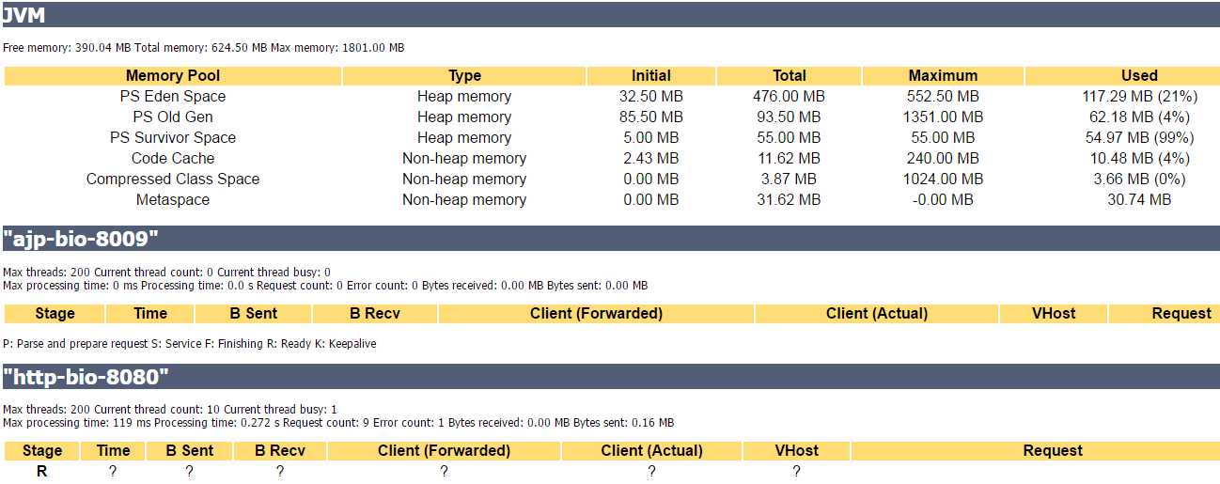Select the Compressed Class Space row
The width and height of the screenshot is (1220, 484).
coord(611,179)
